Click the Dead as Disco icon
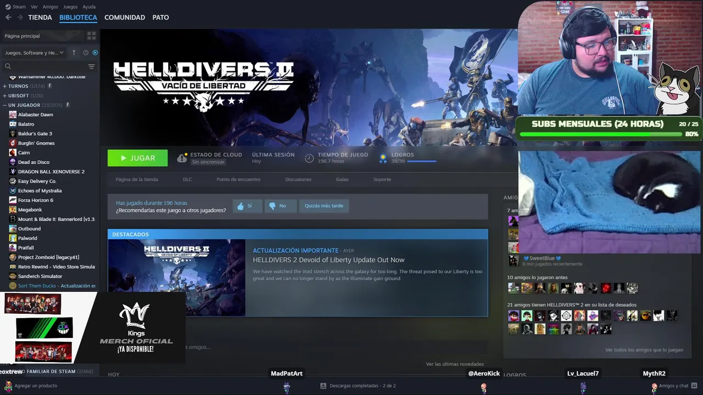 13,162
